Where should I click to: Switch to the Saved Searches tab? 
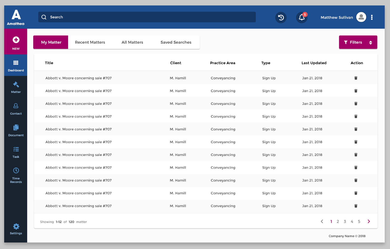coord(176,42)
